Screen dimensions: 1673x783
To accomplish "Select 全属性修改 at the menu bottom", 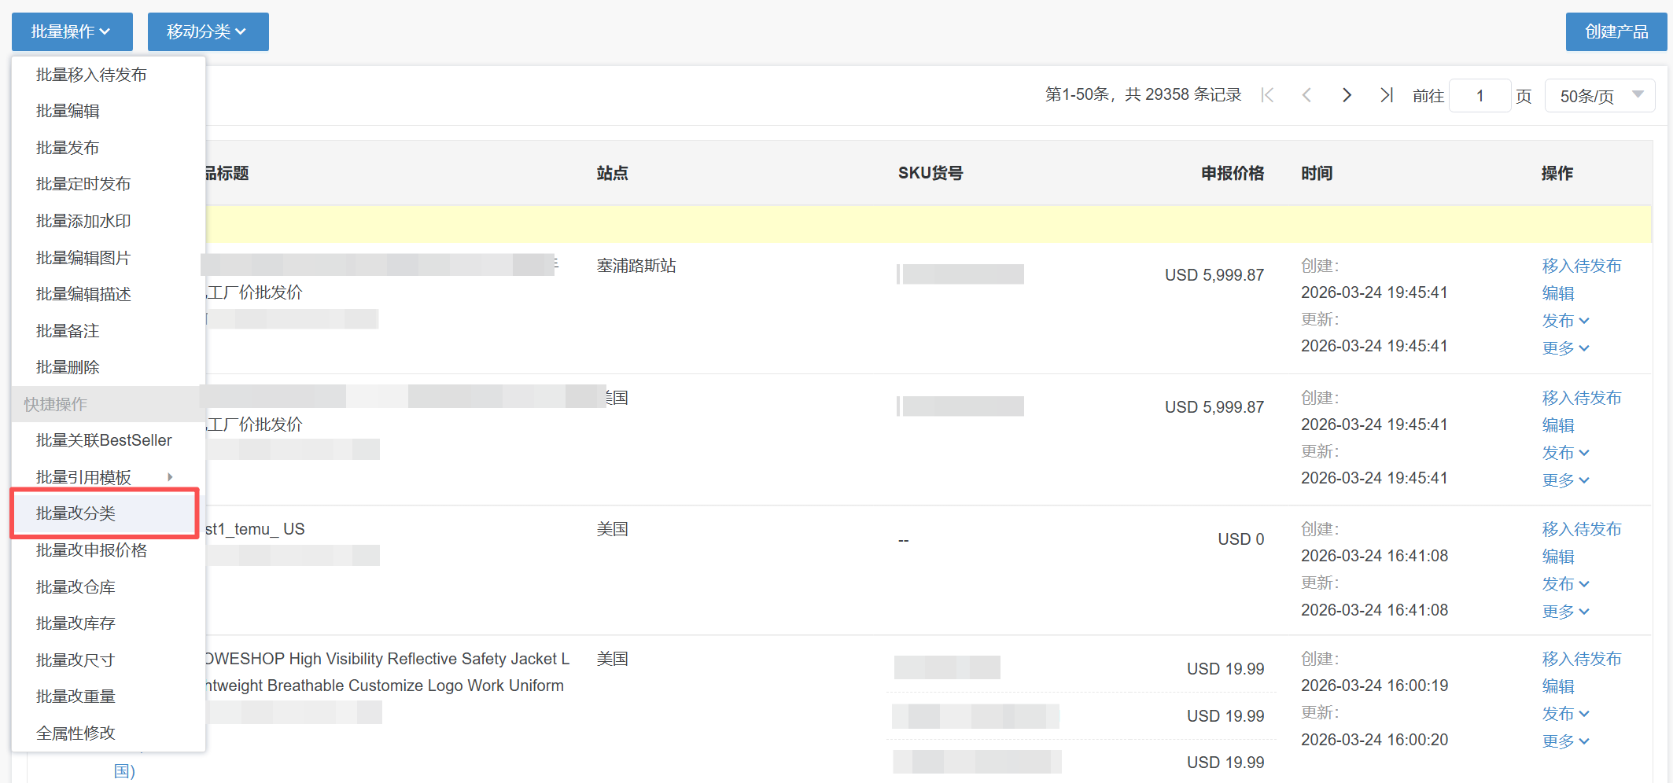I will [76, 733].
